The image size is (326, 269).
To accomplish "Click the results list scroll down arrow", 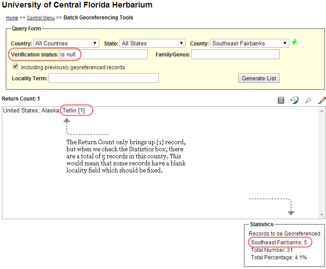I will 322,215.
